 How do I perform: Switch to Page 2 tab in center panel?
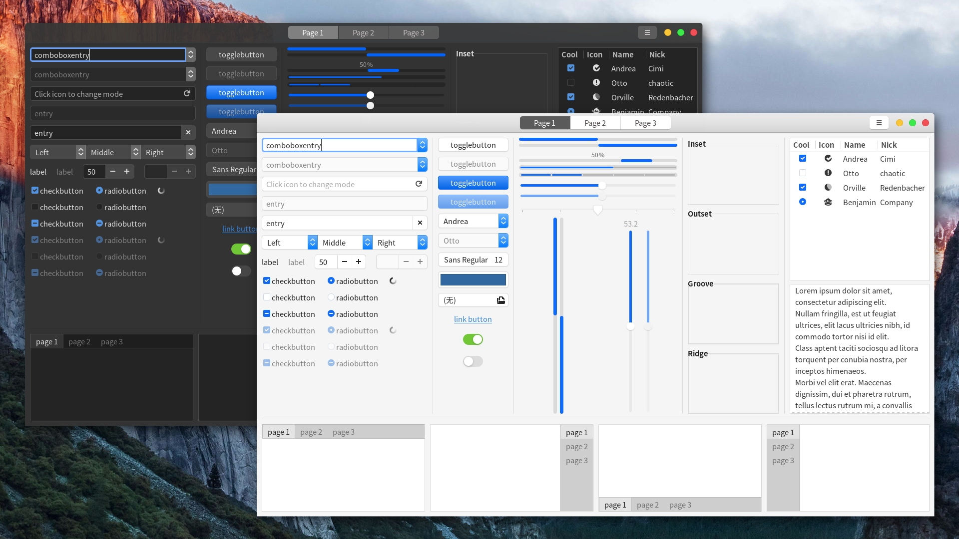595,123
